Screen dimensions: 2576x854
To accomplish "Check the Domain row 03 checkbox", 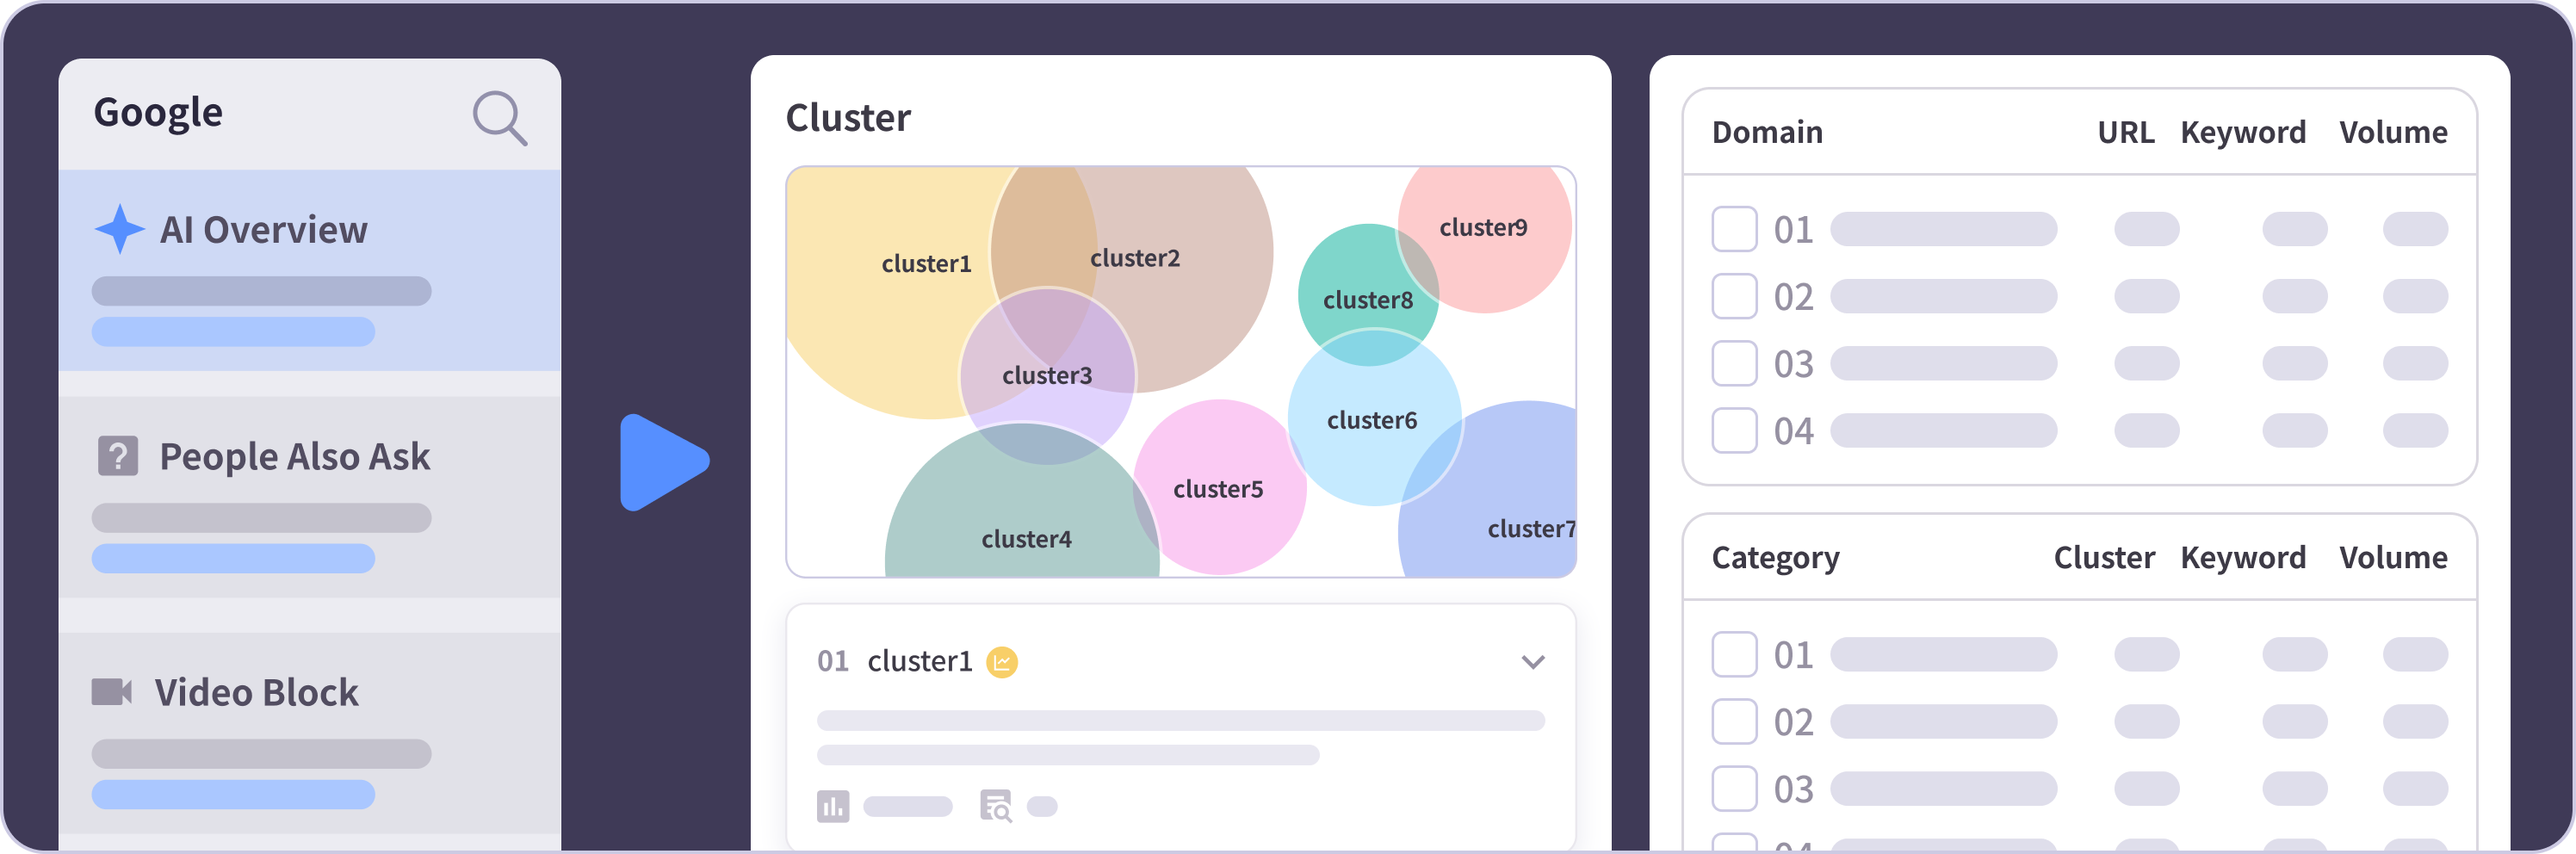I will (1734, 363).
